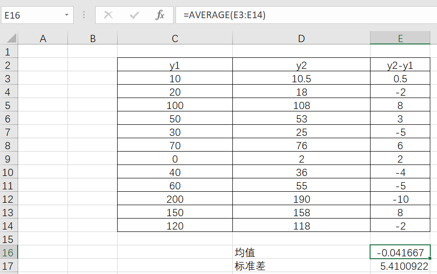
Task: Click the Enter checkmark formula bar icon
Action: 134,15
